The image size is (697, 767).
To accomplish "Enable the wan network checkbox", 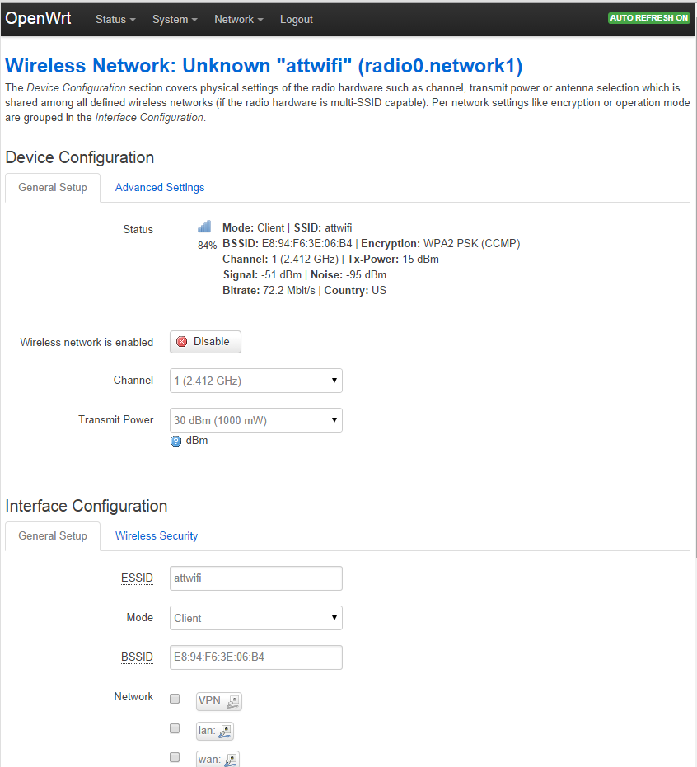I will coord(175,757).
